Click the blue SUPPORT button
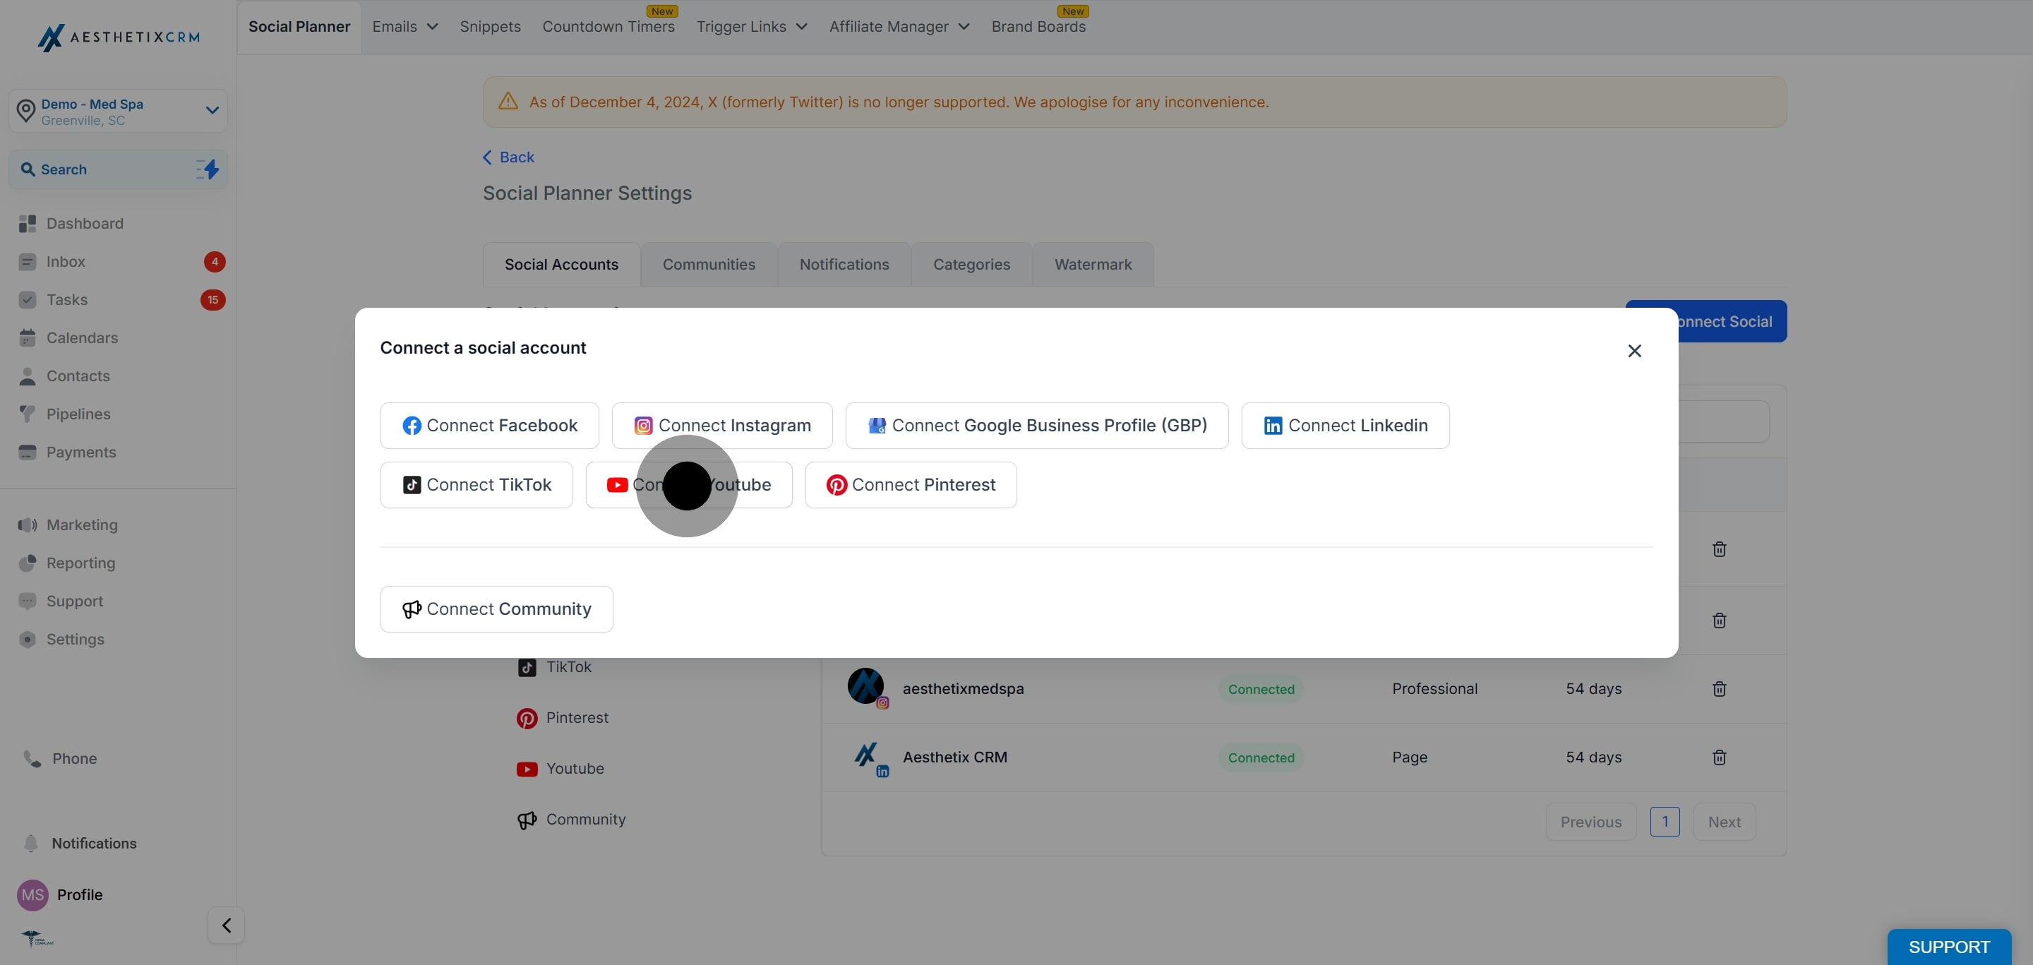 tap(1948, 947)
